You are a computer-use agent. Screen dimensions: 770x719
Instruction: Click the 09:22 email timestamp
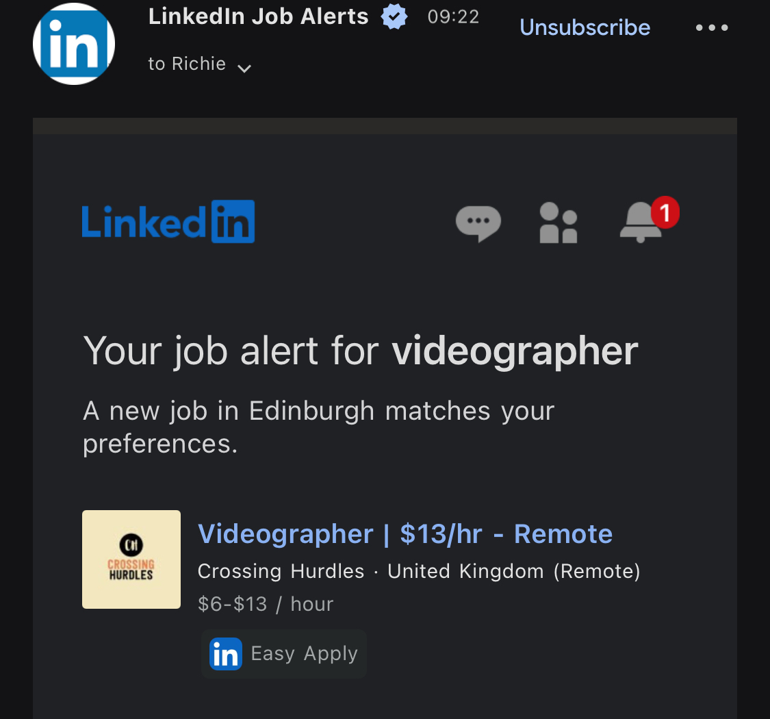point(453,17)
